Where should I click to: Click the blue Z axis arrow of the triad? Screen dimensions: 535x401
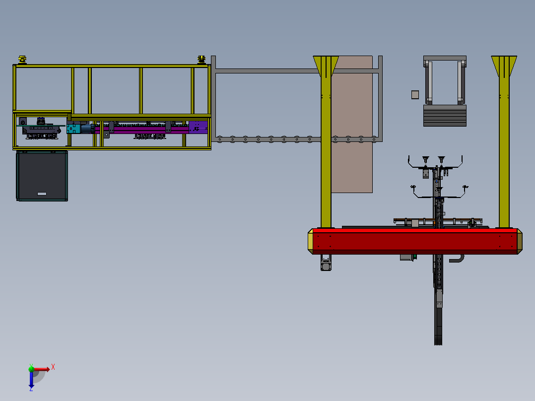[31, 380]
